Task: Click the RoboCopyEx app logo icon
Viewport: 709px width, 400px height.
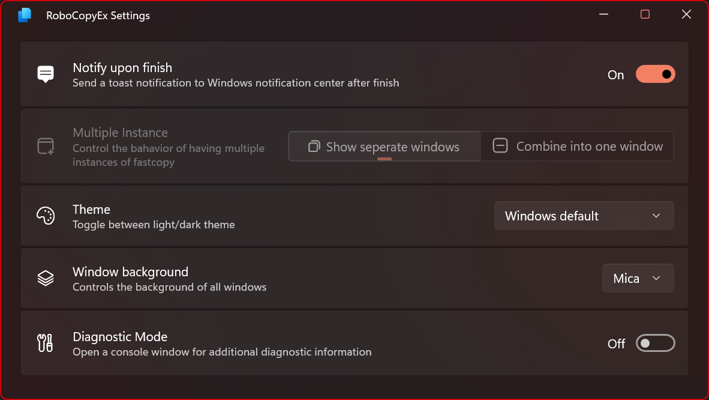Action: 25,15
